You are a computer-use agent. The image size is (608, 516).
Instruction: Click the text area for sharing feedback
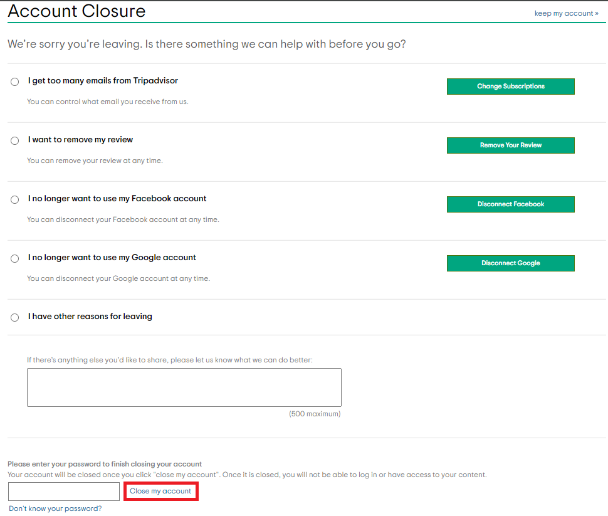184,387
